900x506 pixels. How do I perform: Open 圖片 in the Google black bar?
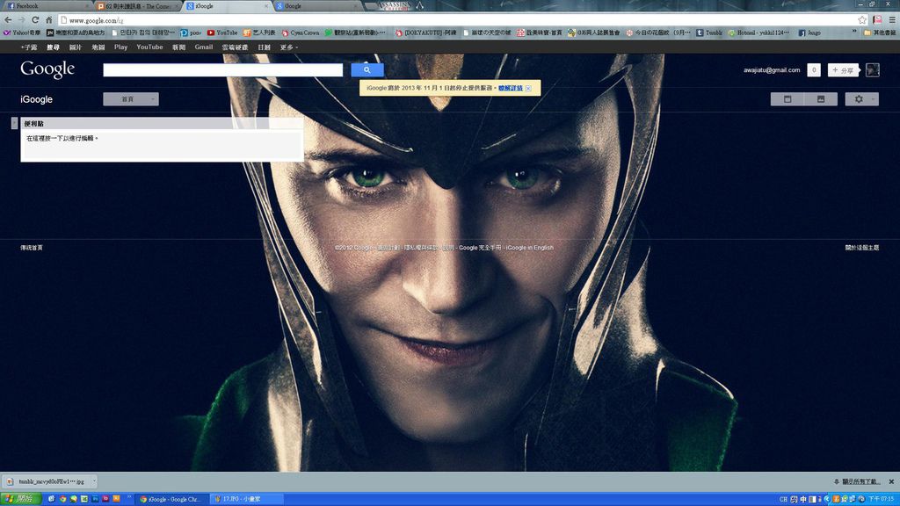[x=76, y=47]
